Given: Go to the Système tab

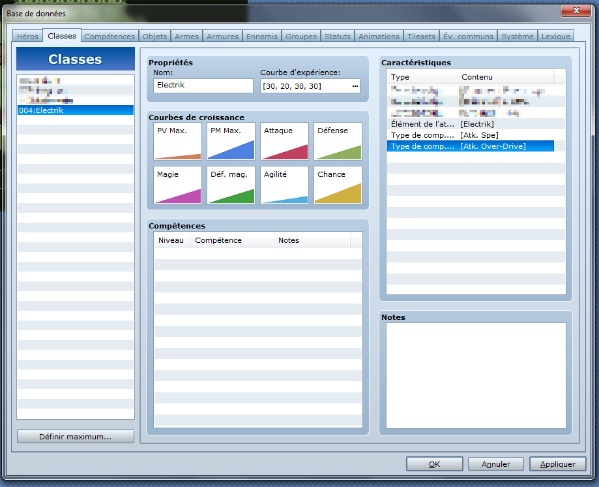Looking at the screenshot, I should [x=518, y=37].
